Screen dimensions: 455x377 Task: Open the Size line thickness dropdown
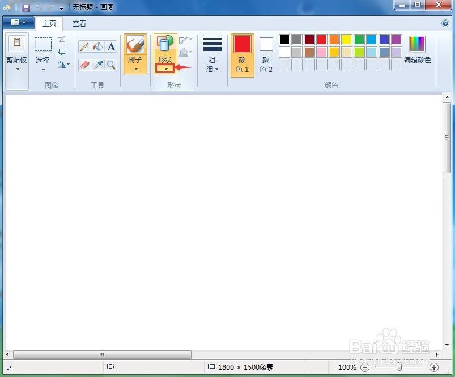click(212, 54)
